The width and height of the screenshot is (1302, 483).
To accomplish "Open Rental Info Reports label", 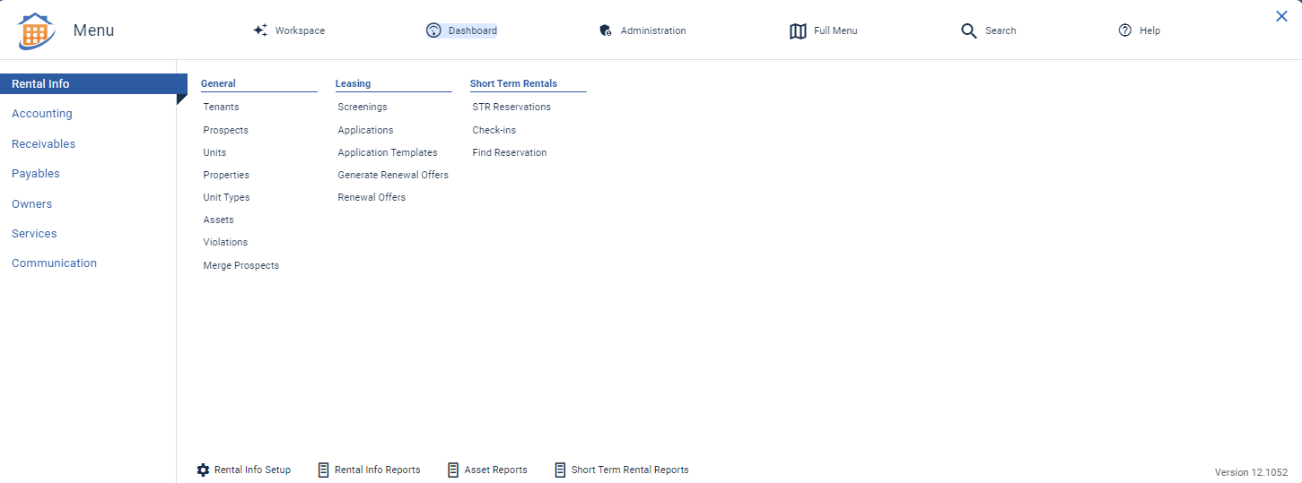I will pyautogui.click(x=377, y=470).
